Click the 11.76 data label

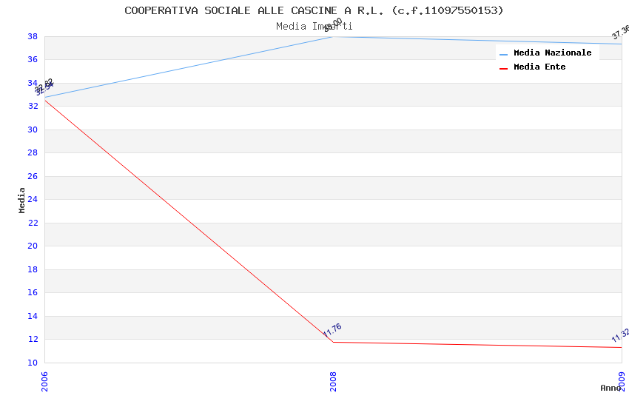click(332, 330)
